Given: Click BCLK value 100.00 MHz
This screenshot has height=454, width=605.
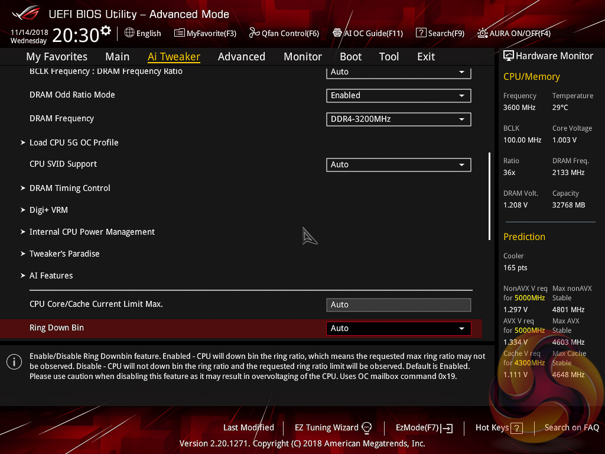Looking at the screenshot, I should (522, 140).
